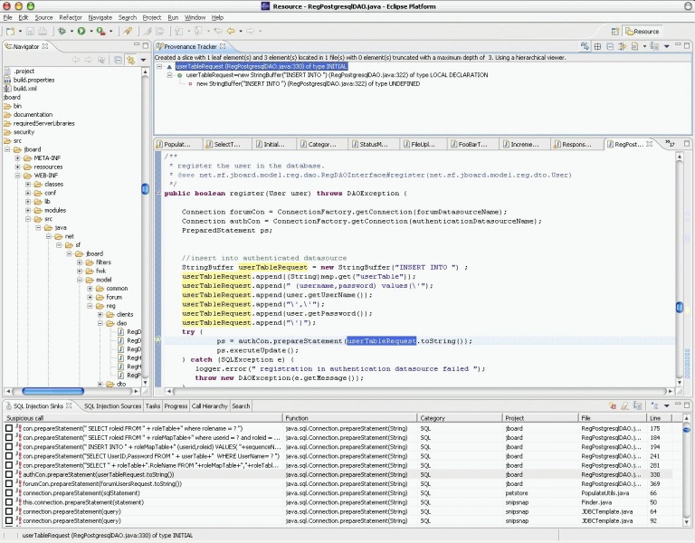
Task: Switch to the Call Hierarchy tab
Action: coord(209,406)
